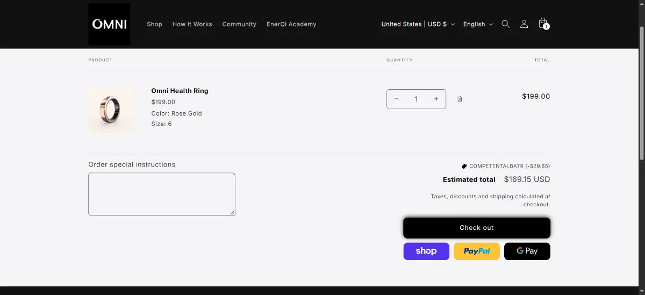The width and height of the screenshot is (645, 295).
Task: Expand the United States | USD $ selector
Action: tap(418, 24)
